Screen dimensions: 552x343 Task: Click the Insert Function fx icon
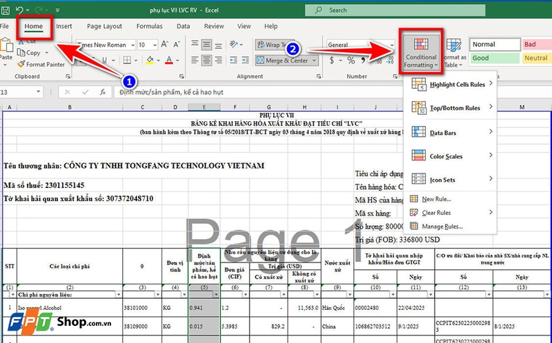[103, 92]
